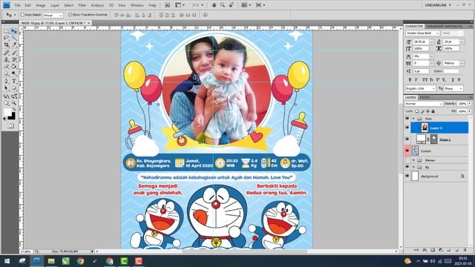Image resolution: width=475 pixels, height=267 pixels.
Task: Hide the Background layer
Action: pyautogui.click(x=407, y=176)
